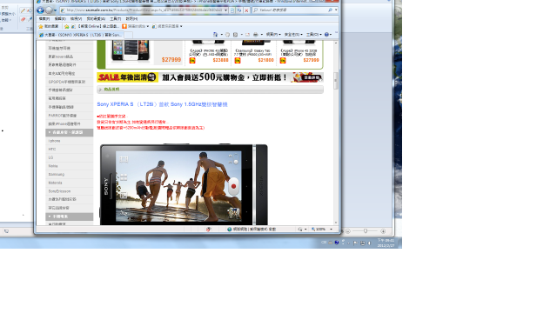Collapse the grey category header above iphone
557x313 pixels.
pos(70,132)
